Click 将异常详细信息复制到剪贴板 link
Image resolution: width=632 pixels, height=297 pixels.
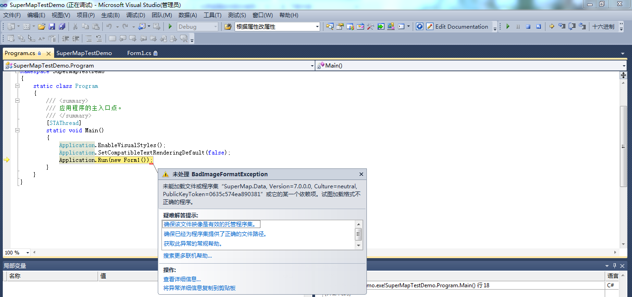[199, 288]
